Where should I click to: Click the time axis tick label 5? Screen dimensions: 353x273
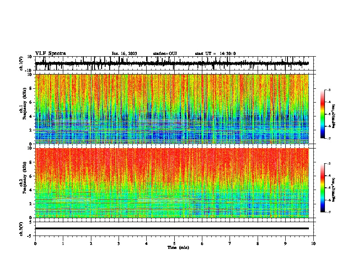(x=174, y=244)
